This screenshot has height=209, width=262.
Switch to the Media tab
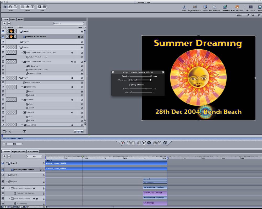13,19
